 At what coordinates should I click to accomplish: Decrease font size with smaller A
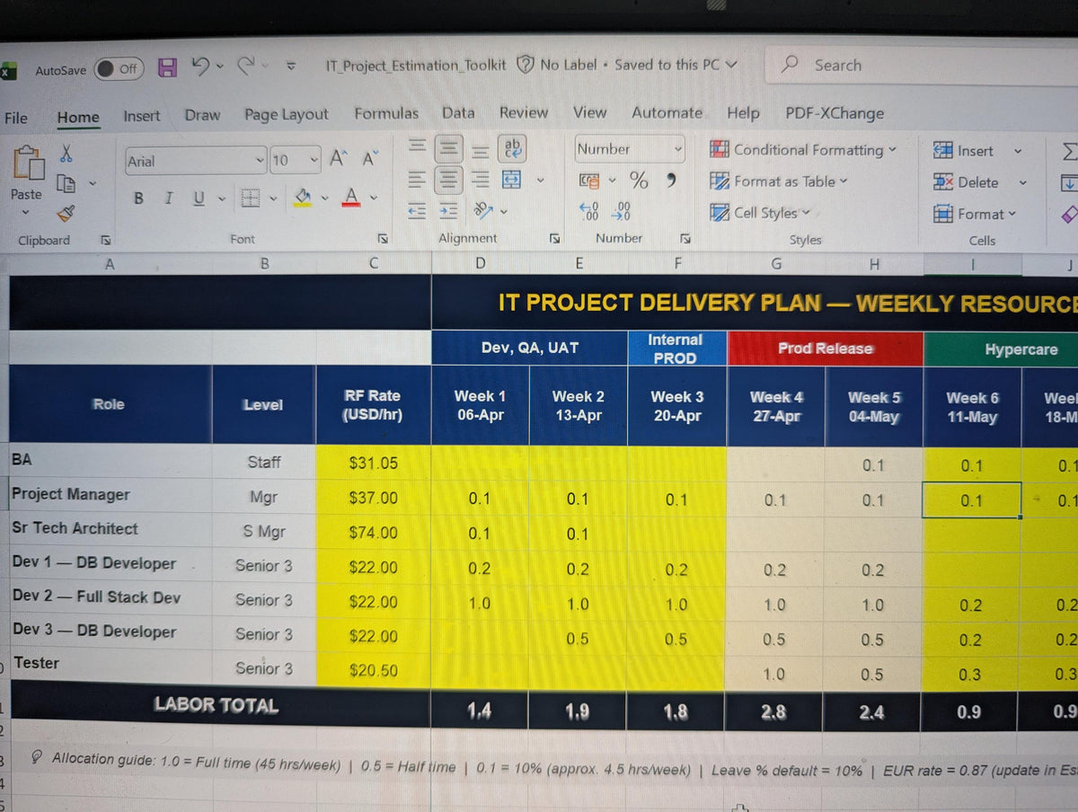coord(368,159)
